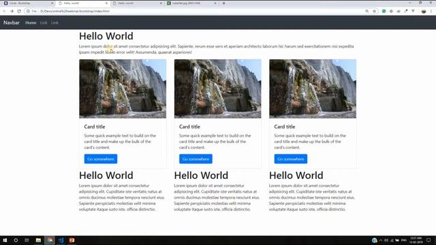The image size is (436, 245).
Task: Click Go somewhere button on first card
Action: coord(101,159)
